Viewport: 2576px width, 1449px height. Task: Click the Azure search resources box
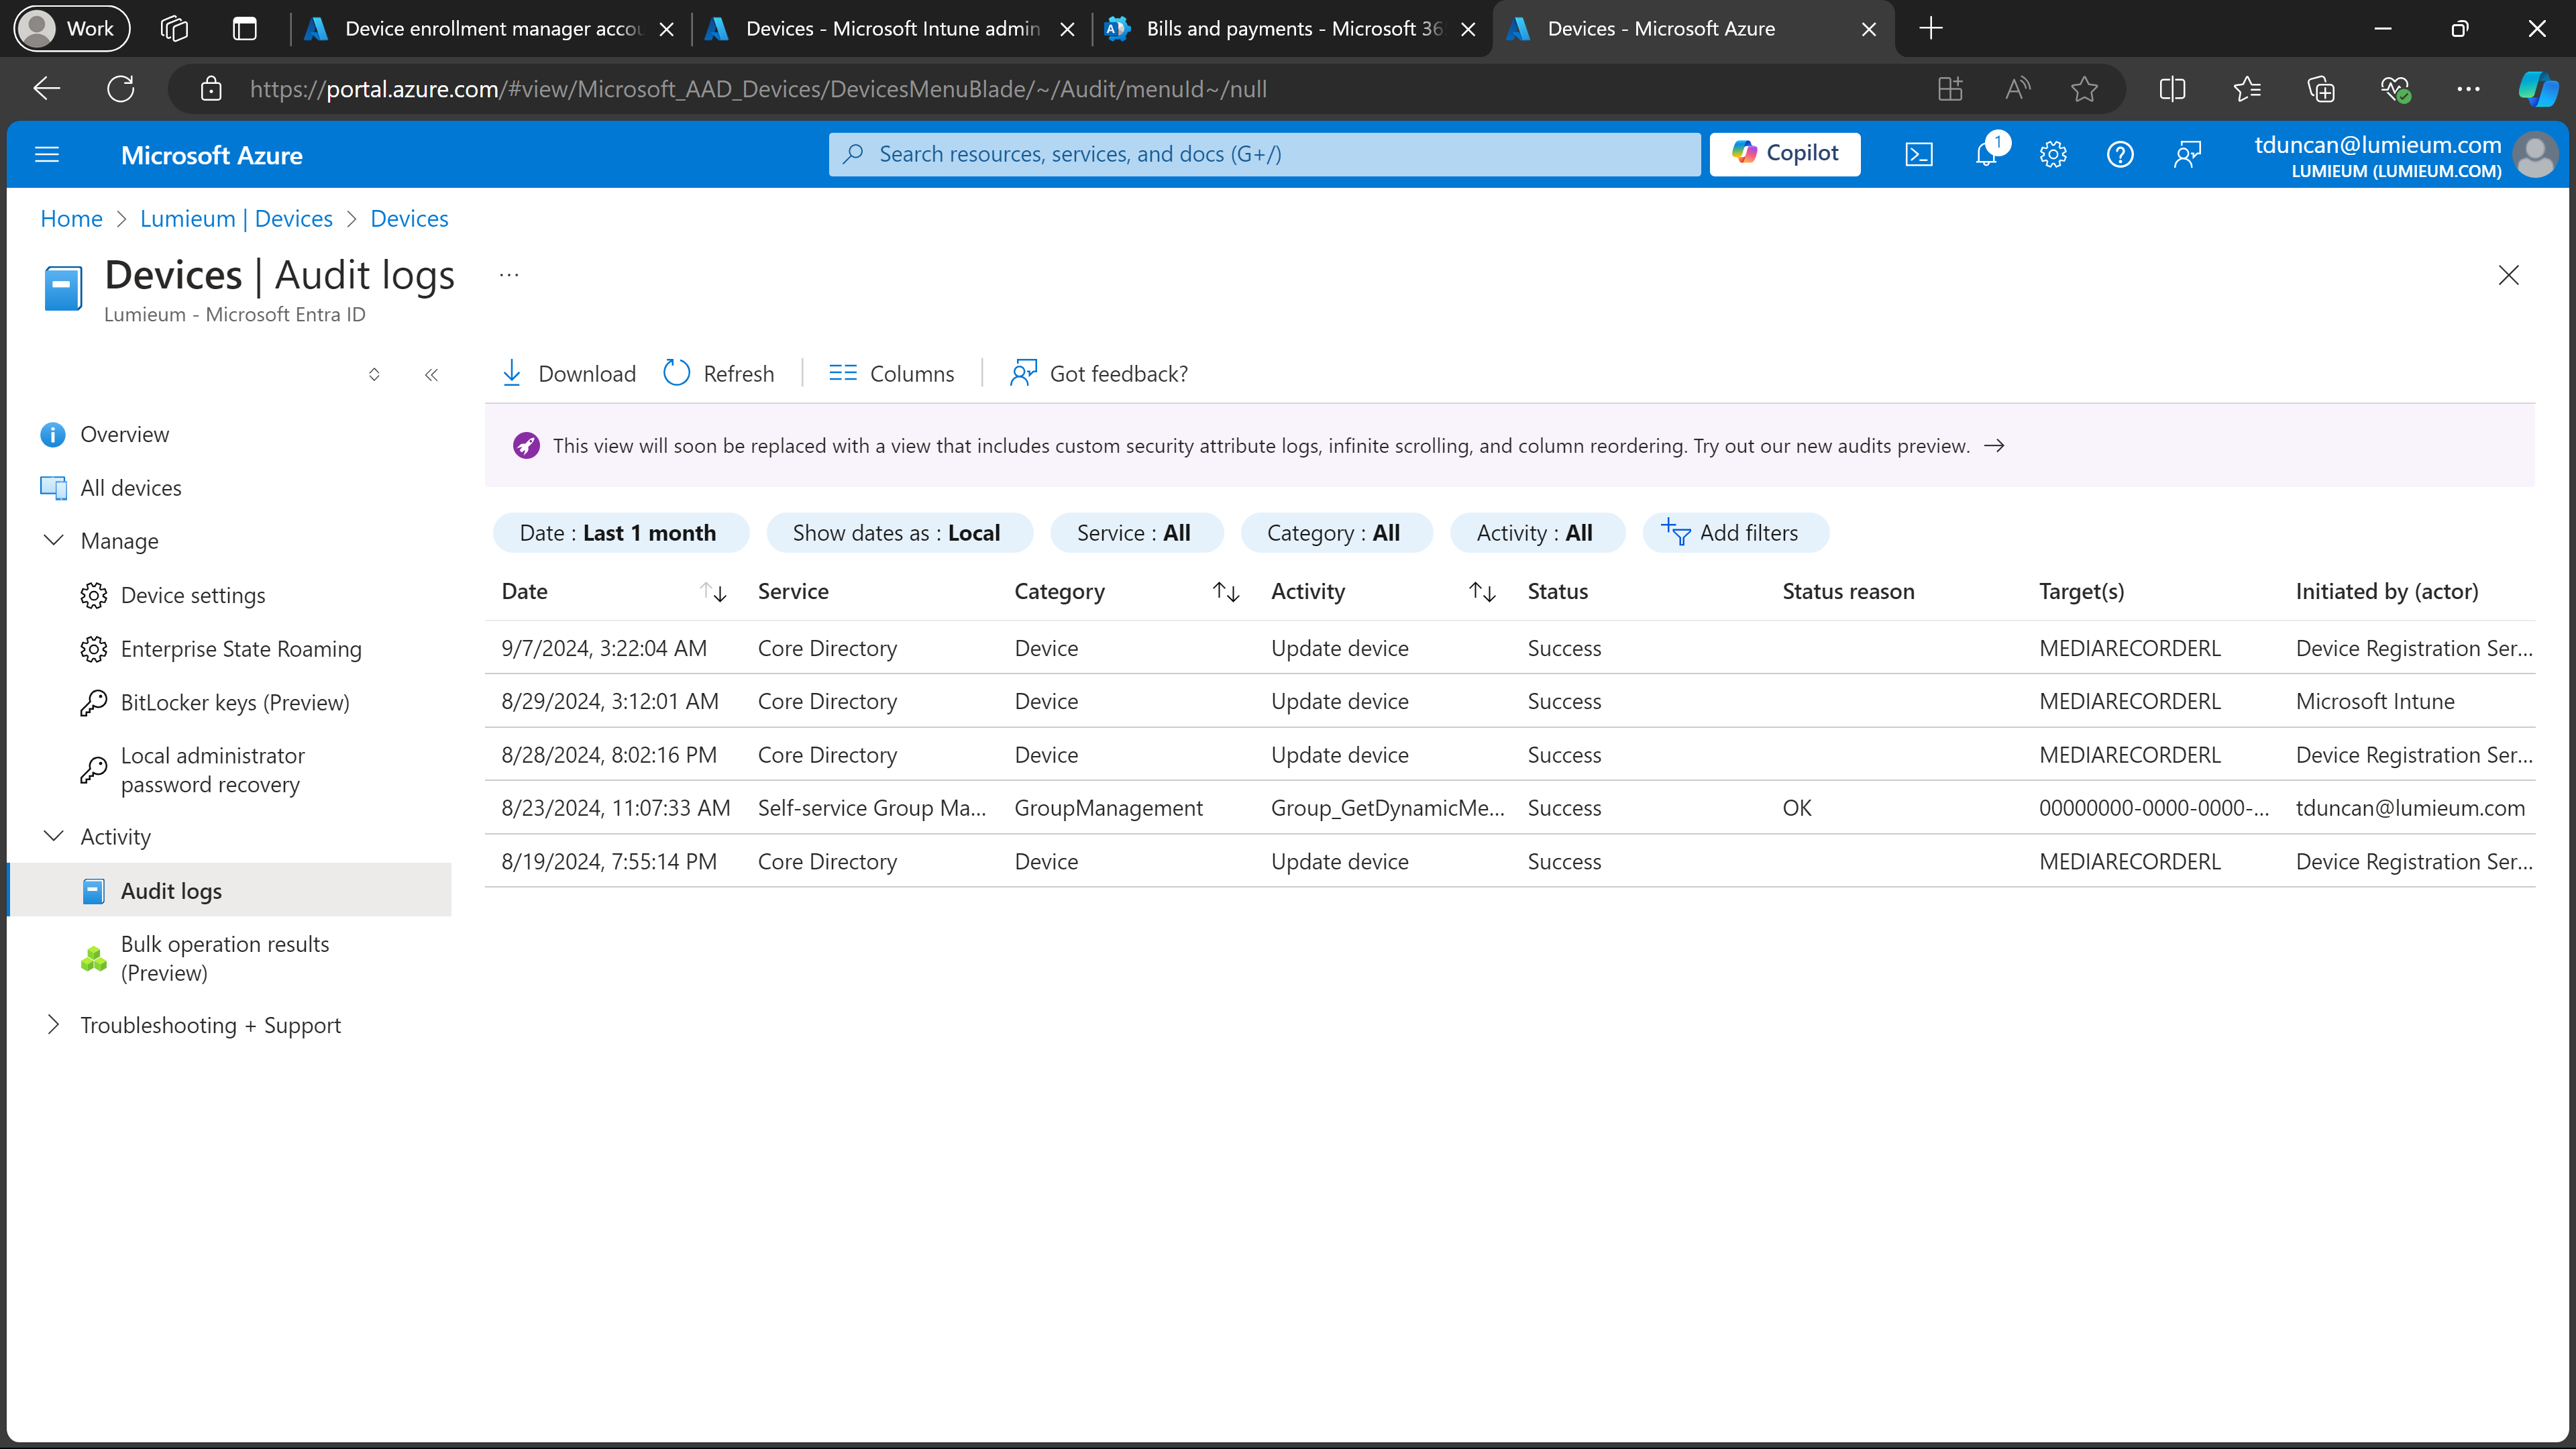[x=1264, y=154]
